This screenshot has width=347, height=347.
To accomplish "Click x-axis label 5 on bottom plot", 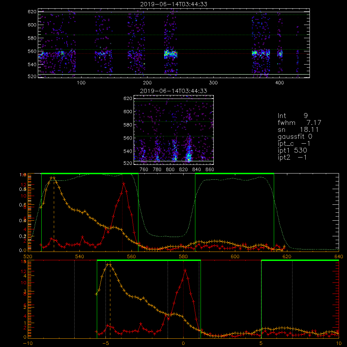I will (x=261, y=344).
